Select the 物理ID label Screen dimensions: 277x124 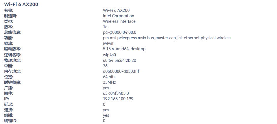click(11, 121)
